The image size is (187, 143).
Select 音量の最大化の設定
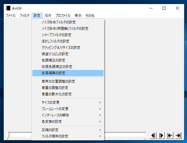click(x=68, y=94)
